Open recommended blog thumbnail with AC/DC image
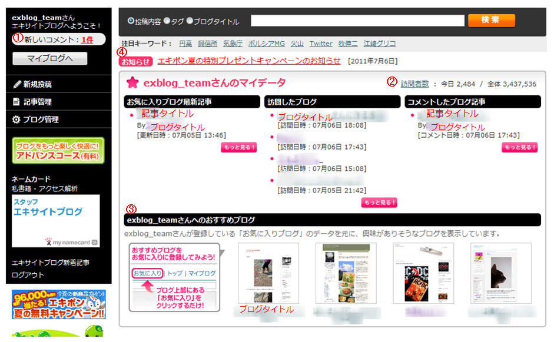554x342 pixels. (424, 273)
